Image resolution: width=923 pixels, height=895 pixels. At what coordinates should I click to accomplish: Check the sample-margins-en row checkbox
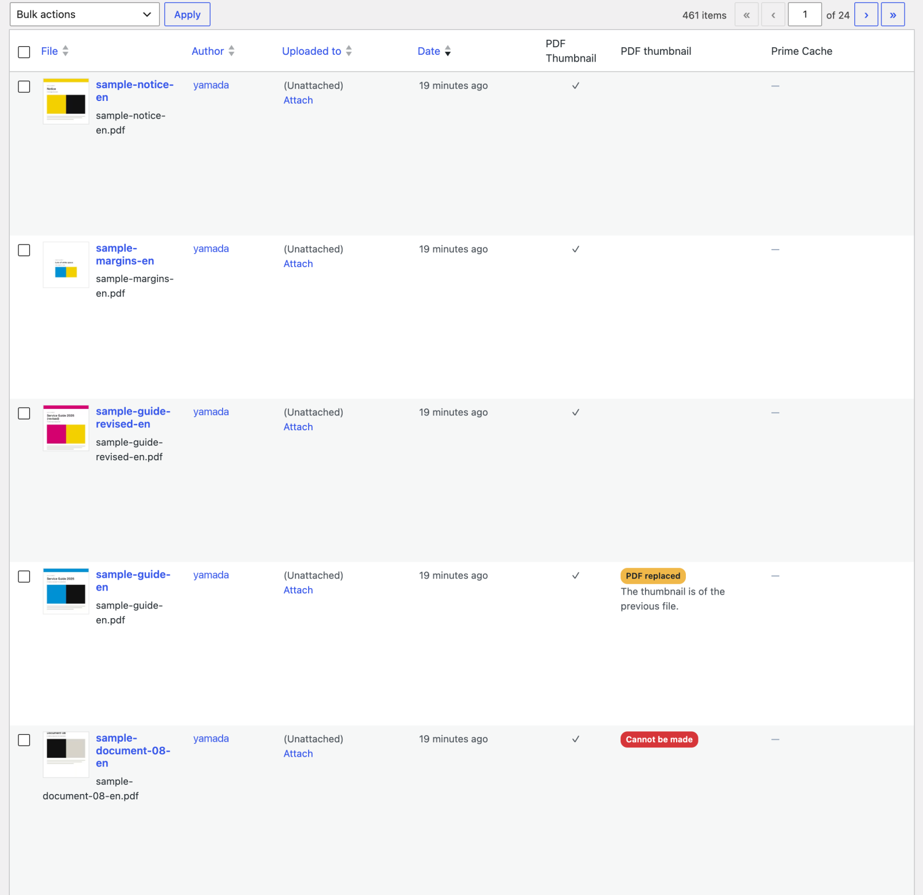24,250
